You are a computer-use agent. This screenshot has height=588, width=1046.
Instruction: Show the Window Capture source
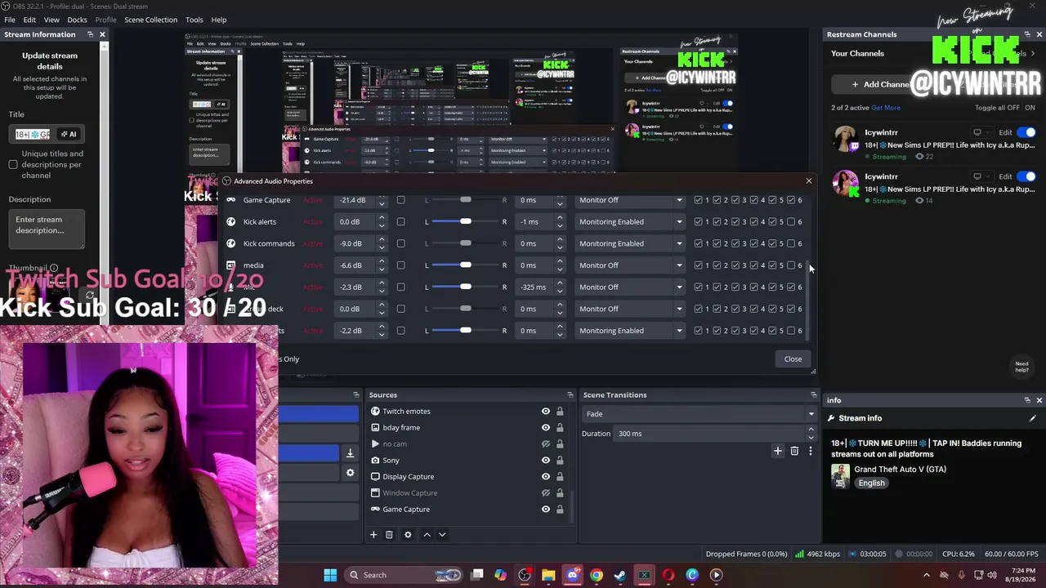pos(546,493)
